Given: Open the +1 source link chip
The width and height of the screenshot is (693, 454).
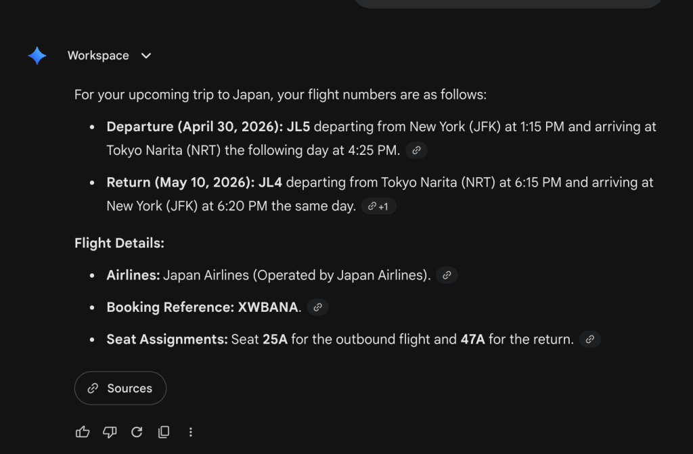Looking at the screenshot, I should 378,206.
